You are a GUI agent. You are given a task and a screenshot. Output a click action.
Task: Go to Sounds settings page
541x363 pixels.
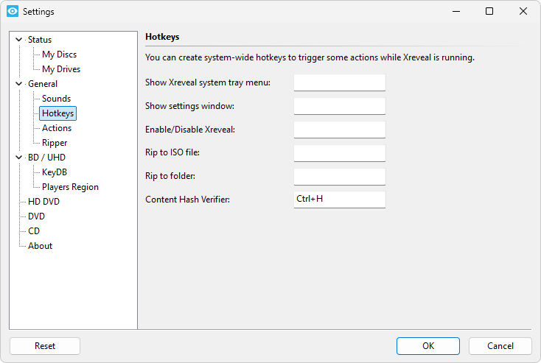click(x=56, y=99)
